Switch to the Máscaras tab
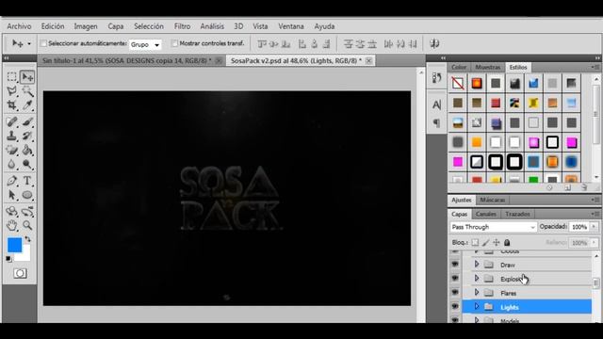 (x=492, y=200)
